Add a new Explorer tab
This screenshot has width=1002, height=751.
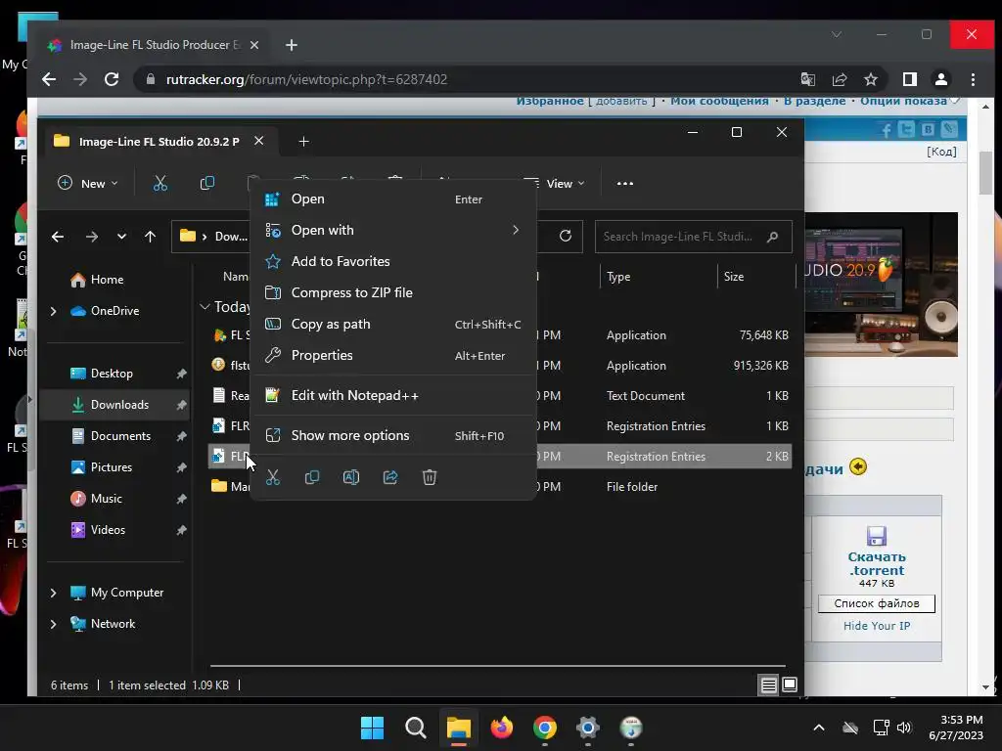click(x=304, y=141)
